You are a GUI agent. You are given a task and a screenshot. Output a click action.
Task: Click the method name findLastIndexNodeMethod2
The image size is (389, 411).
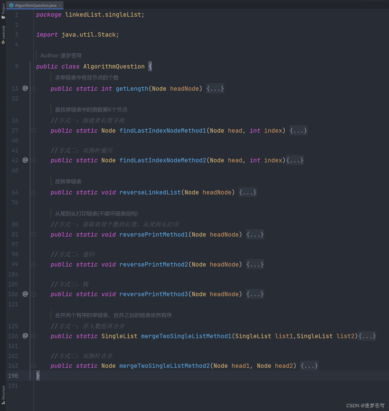[x=163, y=160]
